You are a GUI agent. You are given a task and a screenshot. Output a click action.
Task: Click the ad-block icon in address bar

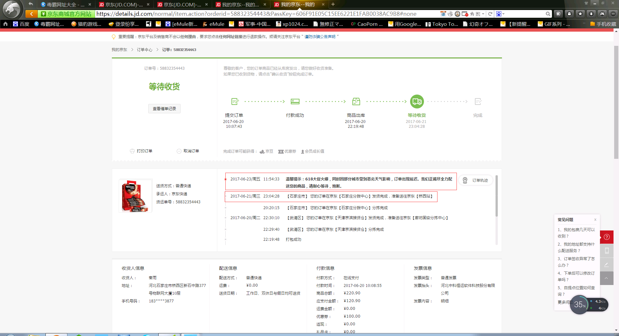point(465,14)
